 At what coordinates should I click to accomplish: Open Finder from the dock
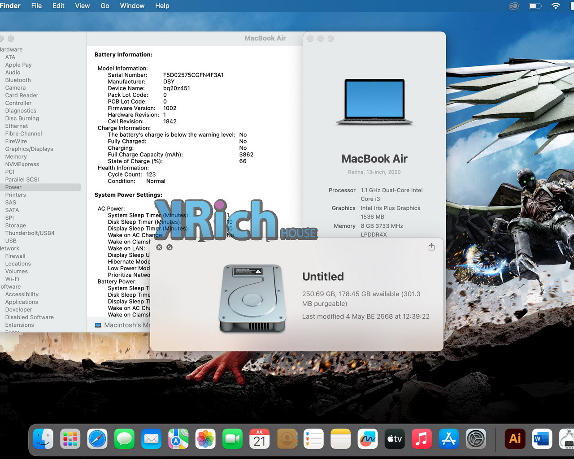tap(43, 439)
